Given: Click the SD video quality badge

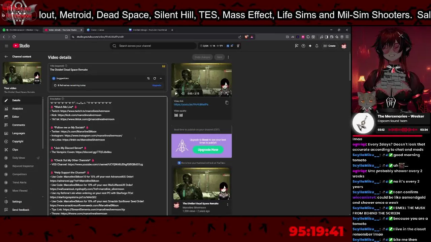Looking at the screenshot, I should click(x=176, y=115).
